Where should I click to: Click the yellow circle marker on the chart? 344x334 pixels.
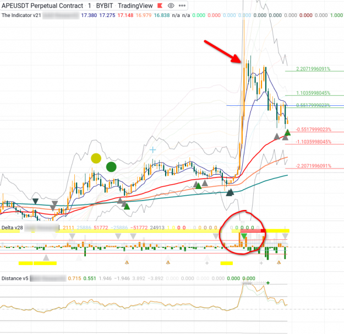tap(96, 158)
